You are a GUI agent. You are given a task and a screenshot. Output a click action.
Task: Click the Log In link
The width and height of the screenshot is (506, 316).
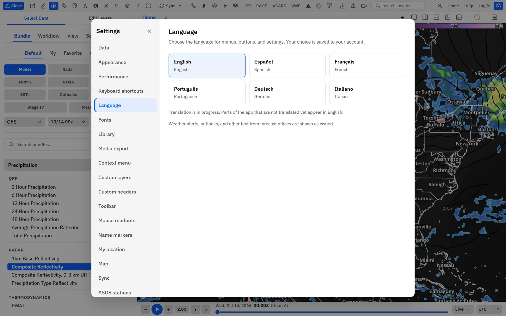(484, 6)
